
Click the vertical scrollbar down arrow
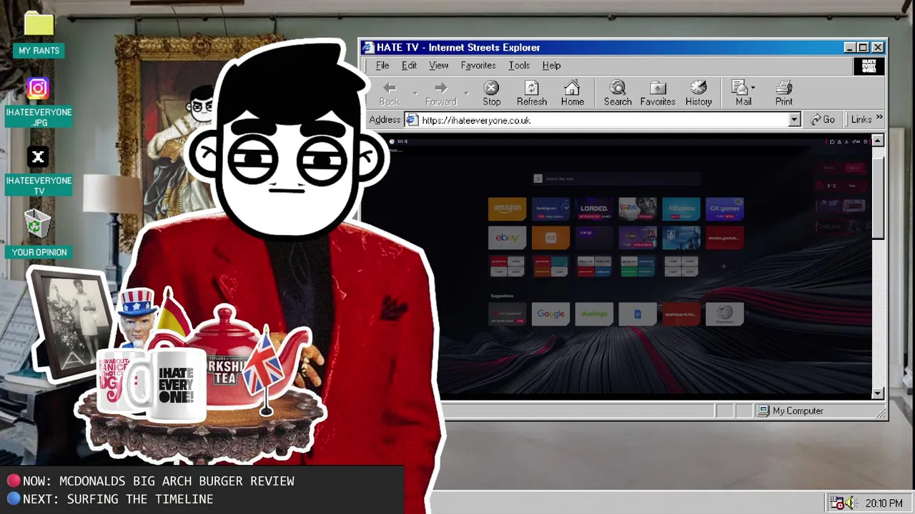click(x=878, y=393)
